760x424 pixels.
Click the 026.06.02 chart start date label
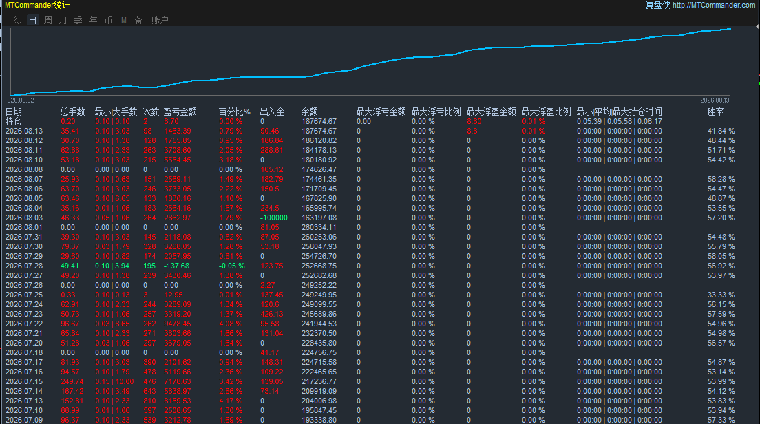[x=21, y=100]
